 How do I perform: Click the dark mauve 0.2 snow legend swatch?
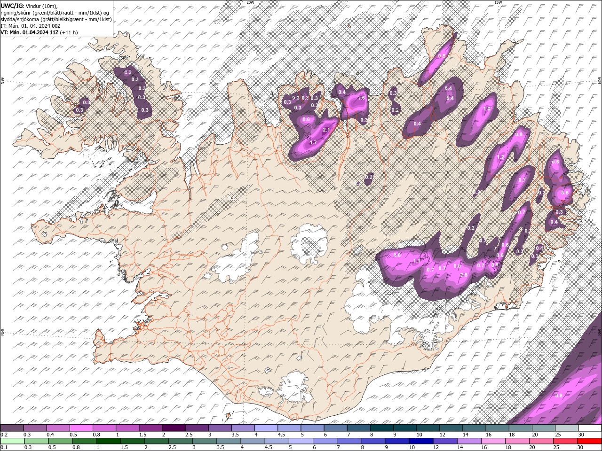click(12, 428)
